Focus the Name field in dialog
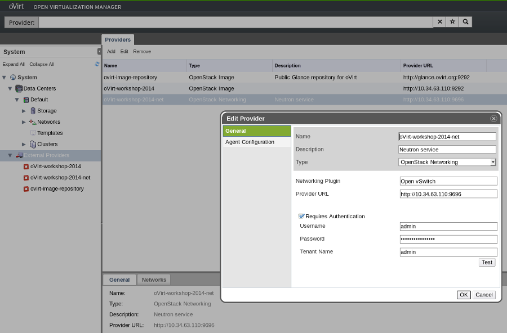507x333 pixels. click(447, 137)
